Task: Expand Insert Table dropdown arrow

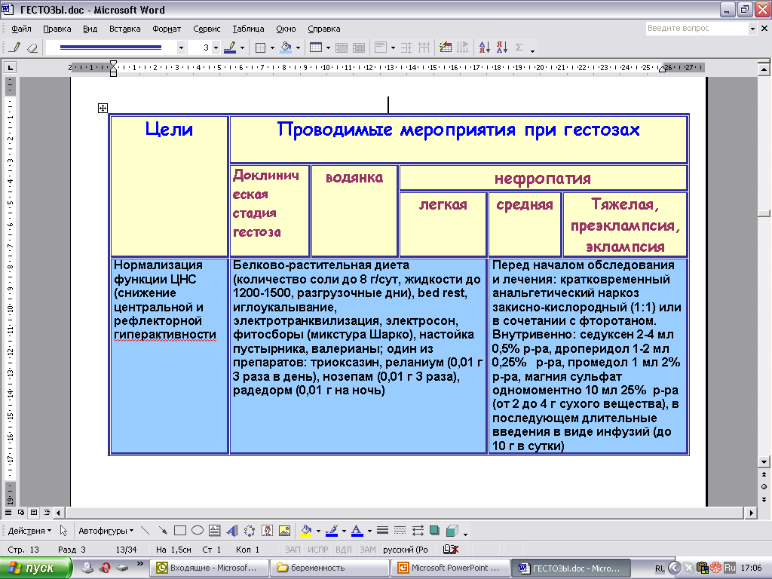Action: (x=328, y=47)
